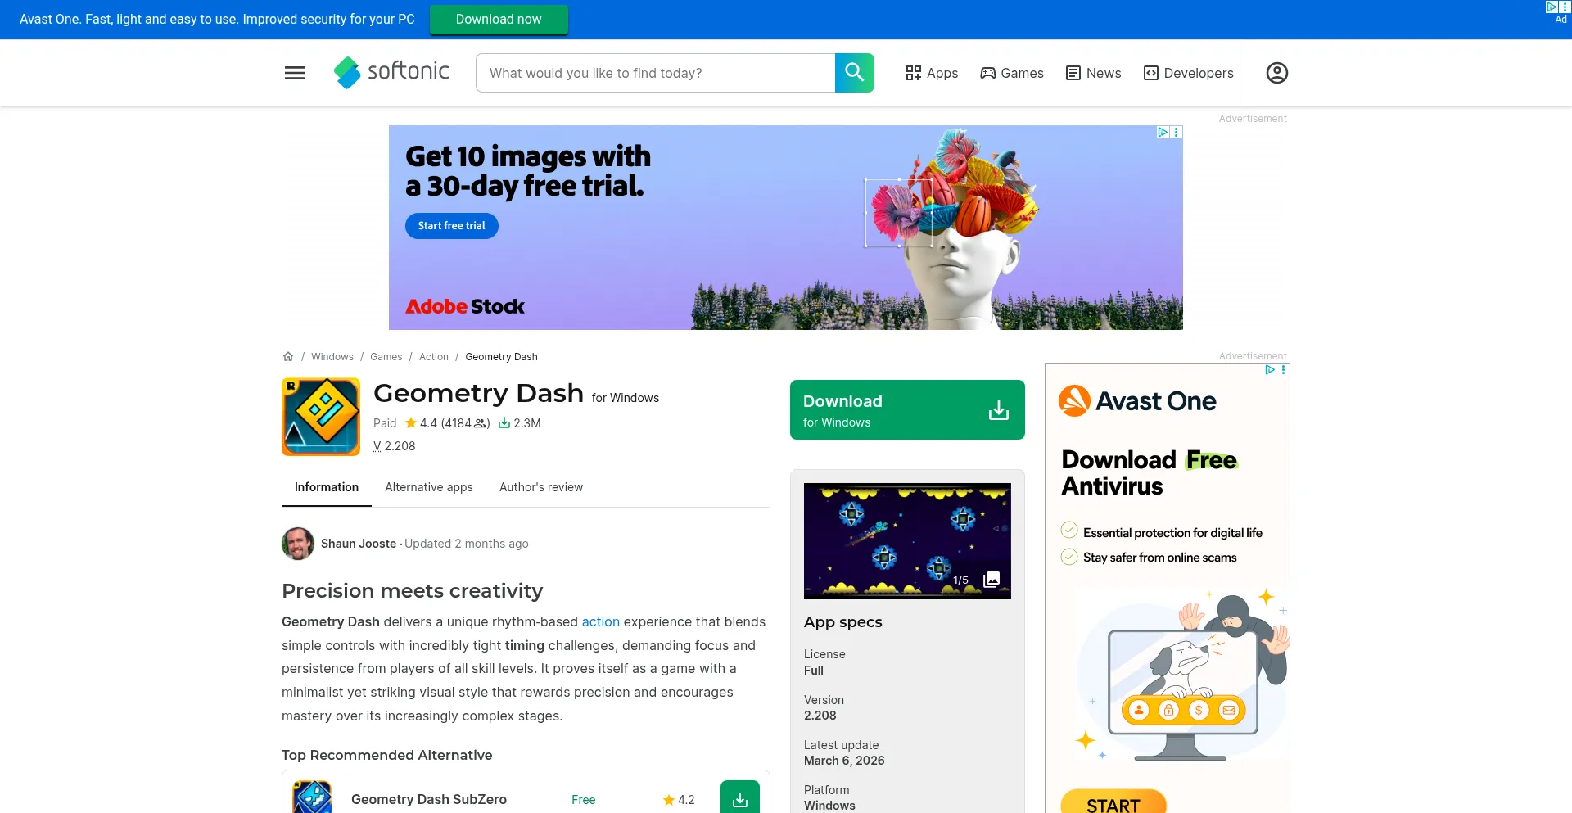Click the 'Top Recommended Alternative' heading
Viewport: 1572px width, 813px height.
(x=387, y=755)
